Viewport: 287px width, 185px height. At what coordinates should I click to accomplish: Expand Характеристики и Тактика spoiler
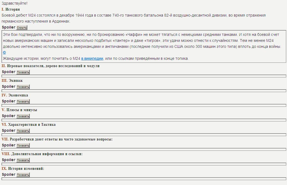click(23, 131)
